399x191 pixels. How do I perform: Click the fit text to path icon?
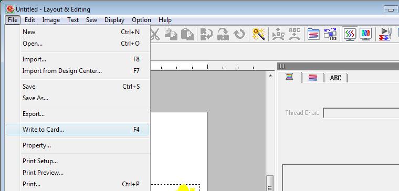[x=278, y=34]
